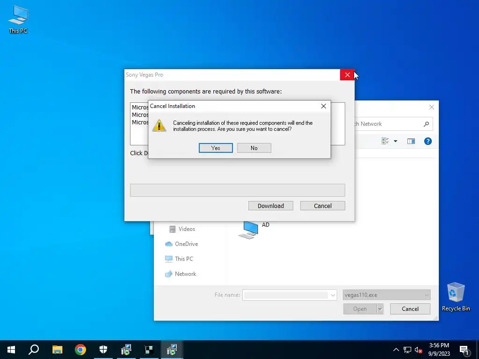Open Recycle Bin desktop icon
The width and height of the screenshot is (479, 359).
[x=456, y=297]
